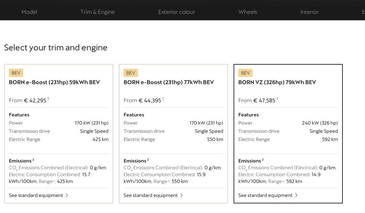Select BORN e-Boost 77kWh BEV card title
The image size is (365, 213).
[x=169, y=82]
